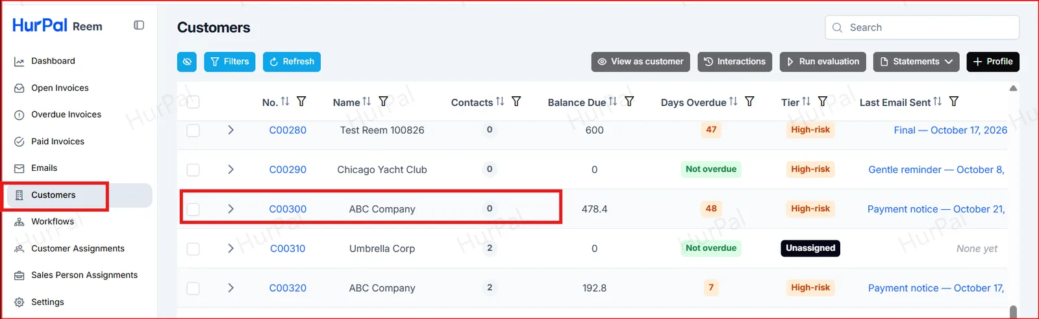Open Interactions history
The height and width of the screenshot is (319, 1039).
pos(734,62)
